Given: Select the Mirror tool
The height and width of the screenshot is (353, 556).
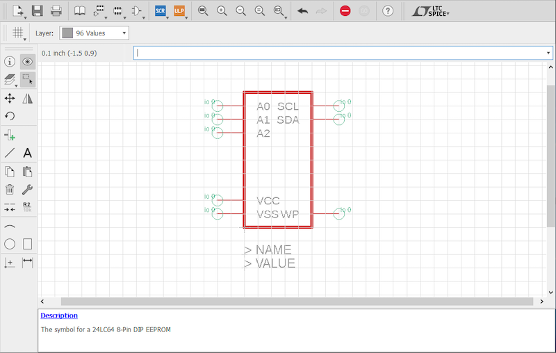Looking at the screenshot, I should [27, 98].
